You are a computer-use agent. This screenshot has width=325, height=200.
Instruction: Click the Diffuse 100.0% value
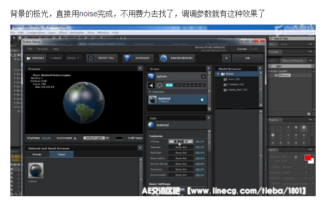(x=200, y=142)
